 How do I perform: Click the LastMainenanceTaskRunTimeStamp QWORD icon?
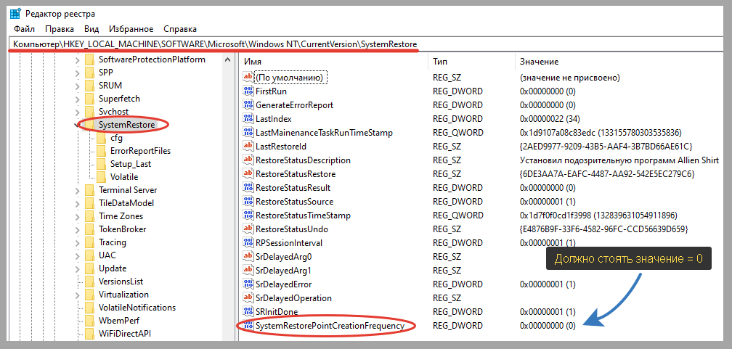[248, 133]
